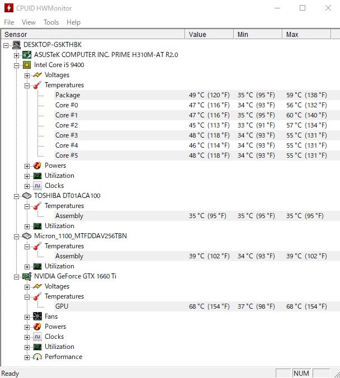Open the File menu

pos(9,22)
